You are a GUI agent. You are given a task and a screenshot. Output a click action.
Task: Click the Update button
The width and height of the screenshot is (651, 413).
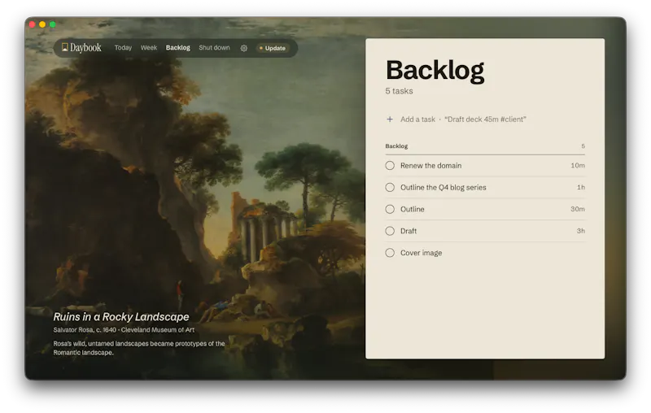(x=273, y=48)
